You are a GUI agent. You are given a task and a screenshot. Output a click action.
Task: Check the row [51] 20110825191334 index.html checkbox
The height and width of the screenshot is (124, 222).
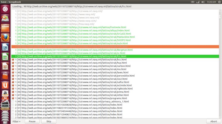[x=13, y=108]
